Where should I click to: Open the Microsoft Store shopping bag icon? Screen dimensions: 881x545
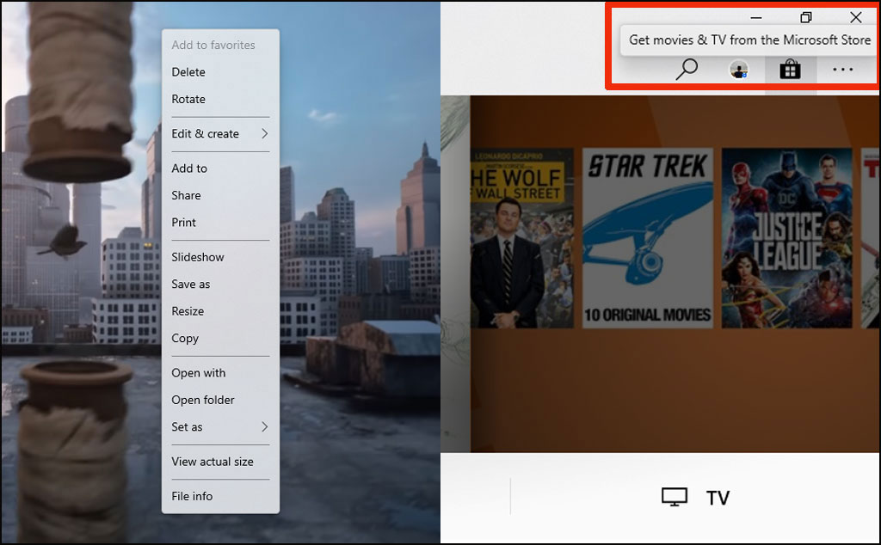(x=790, y=70)
